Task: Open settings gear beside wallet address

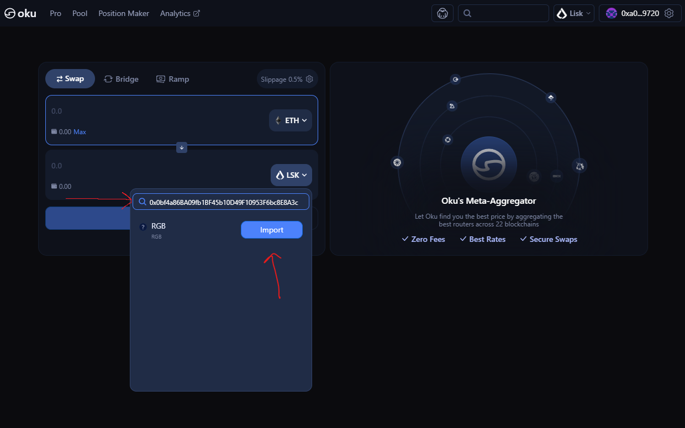Action: 669,13
